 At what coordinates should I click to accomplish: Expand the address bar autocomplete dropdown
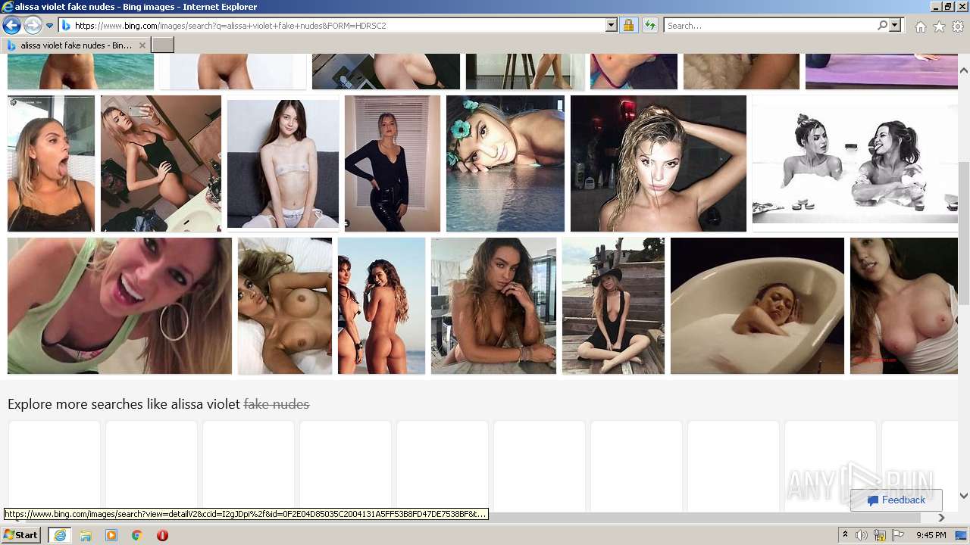(x=612, y=26)
